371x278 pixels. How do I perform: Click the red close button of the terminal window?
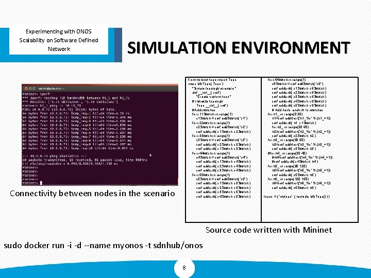[x=26, y=89]
